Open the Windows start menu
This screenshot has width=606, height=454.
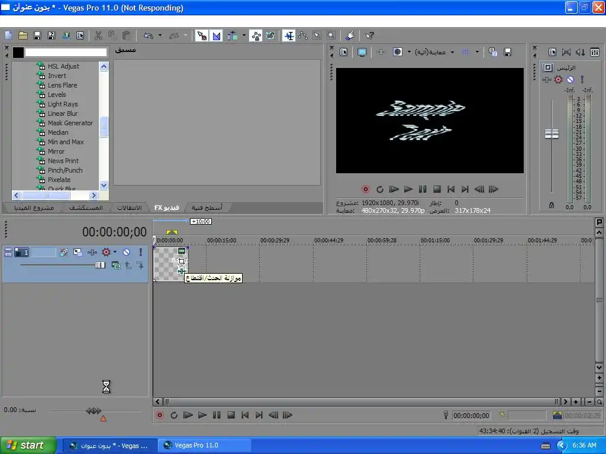pos(28,445)
